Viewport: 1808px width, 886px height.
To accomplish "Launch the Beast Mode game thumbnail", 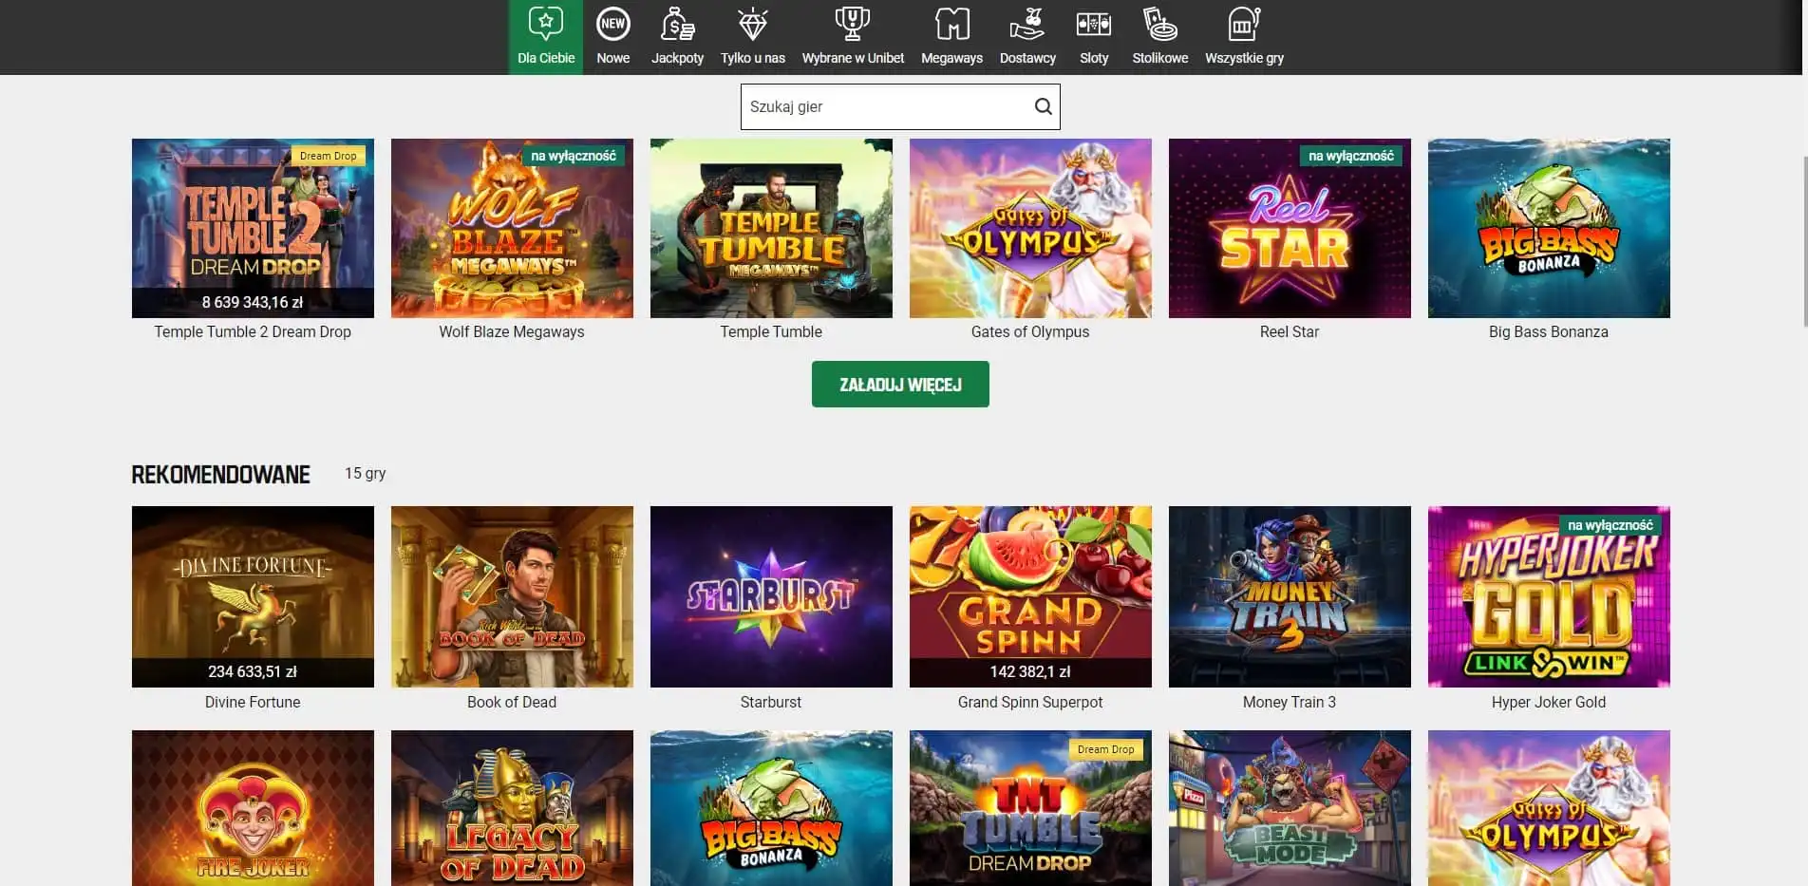I will [1290, 808].
